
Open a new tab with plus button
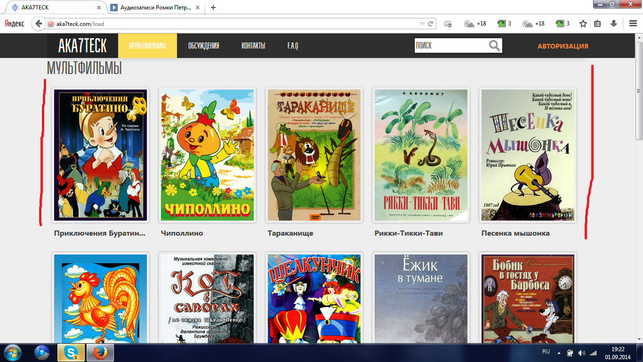(213, 8)
